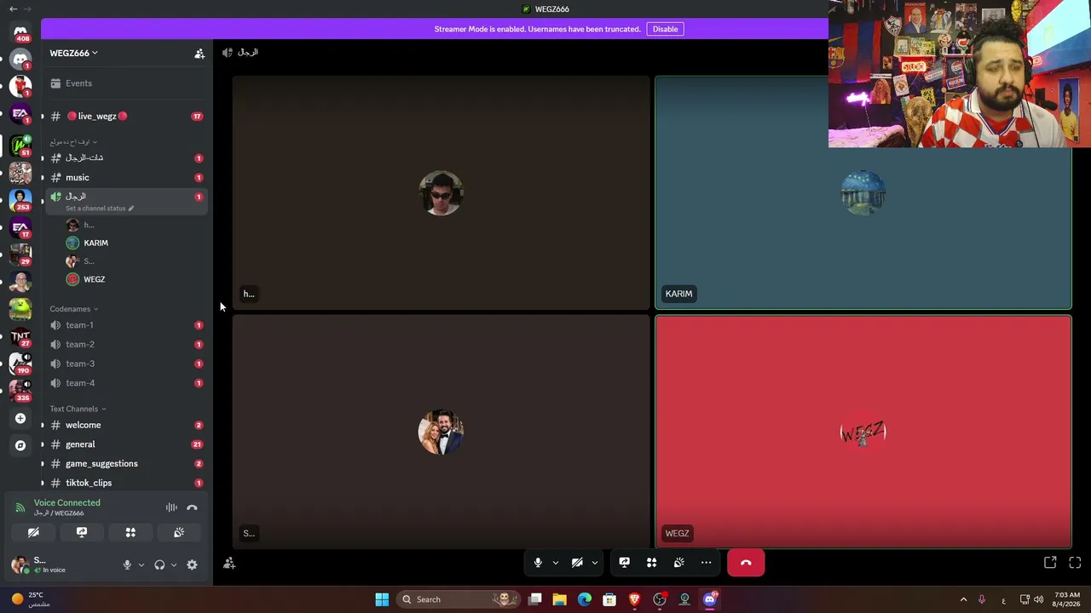The image size is (1091, 613).
Task: Focus the KARIM video tile
Action: pyautogui.click(x=863, y=193)
